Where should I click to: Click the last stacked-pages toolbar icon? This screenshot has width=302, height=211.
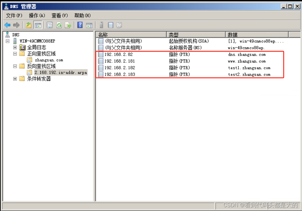point(119,25)
